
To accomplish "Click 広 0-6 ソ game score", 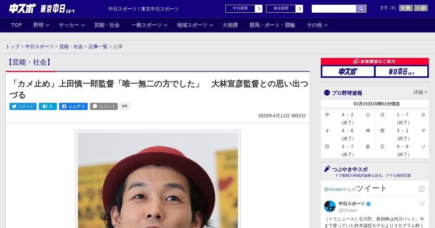I will coord(403,147).
